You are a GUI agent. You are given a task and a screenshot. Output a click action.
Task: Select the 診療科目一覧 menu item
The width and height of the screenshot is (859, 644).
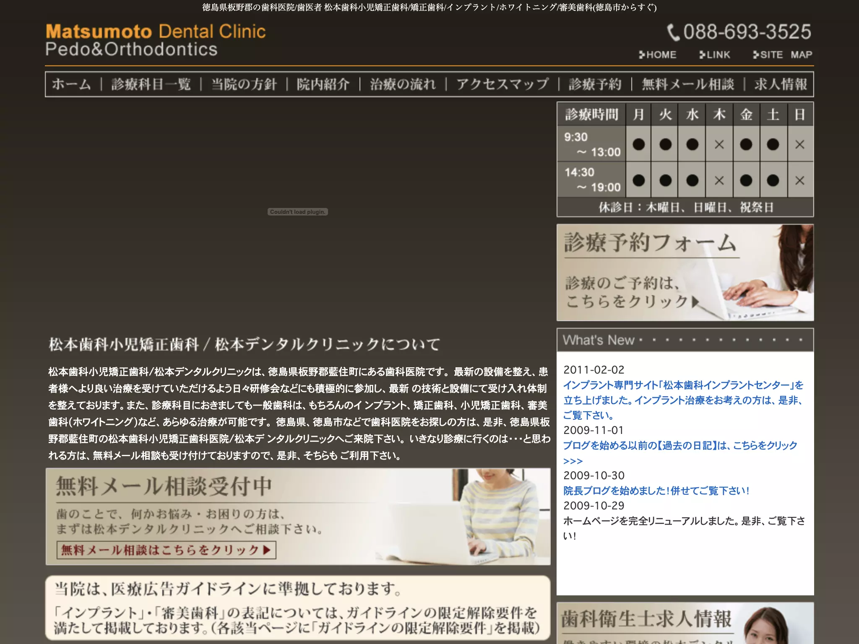tap(151, 84)
